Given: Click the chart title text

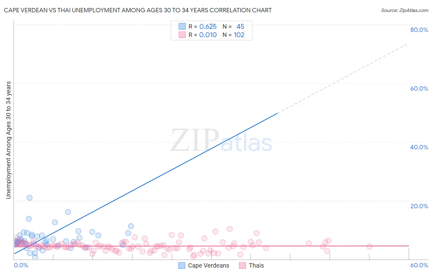Looking at the screenshot, I should pos(138,10).
